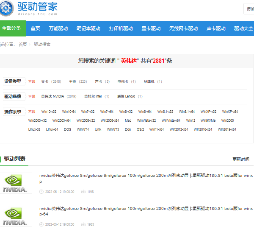Click the search input field at top right

tap(249, 8)
